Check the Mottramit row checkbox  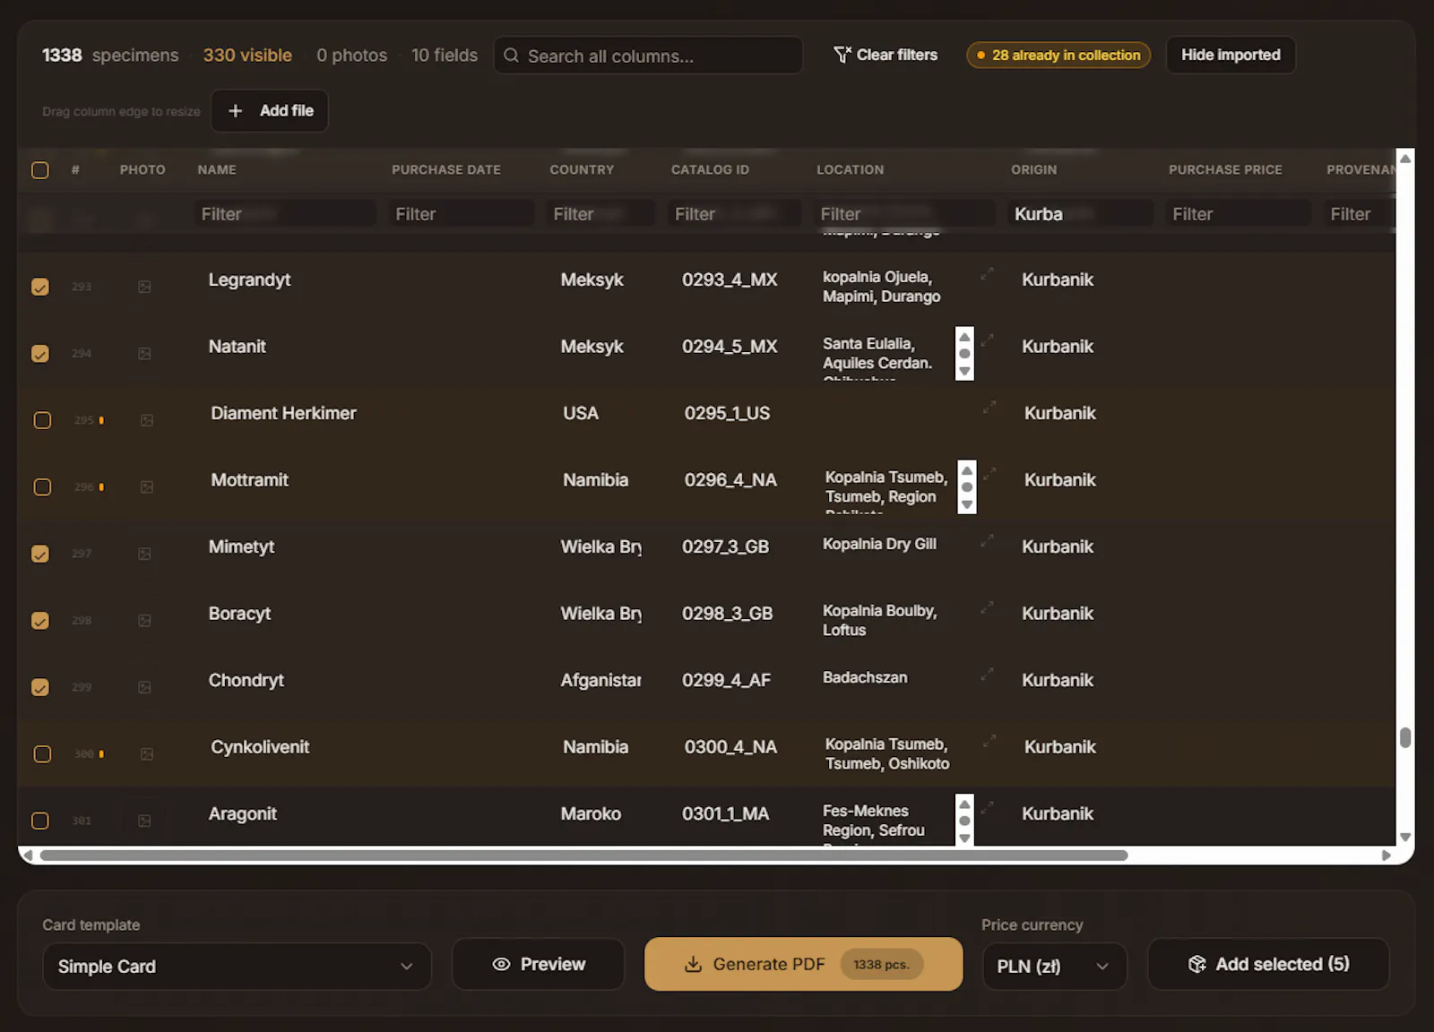coord(42,487)
